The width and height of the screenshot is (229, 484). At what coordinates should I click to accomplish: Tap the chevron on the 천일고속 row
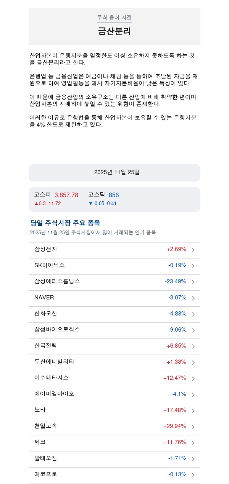pyautogui.click(x=193, y=427)
